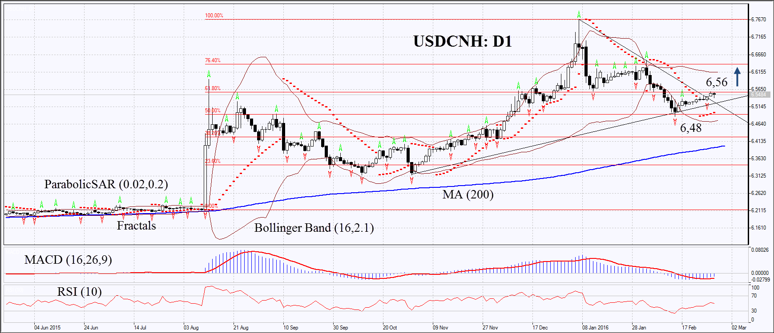This screenshot has width=774, height=333.
Task: Click the RSI scale value 30
Action: click(754, 311)
